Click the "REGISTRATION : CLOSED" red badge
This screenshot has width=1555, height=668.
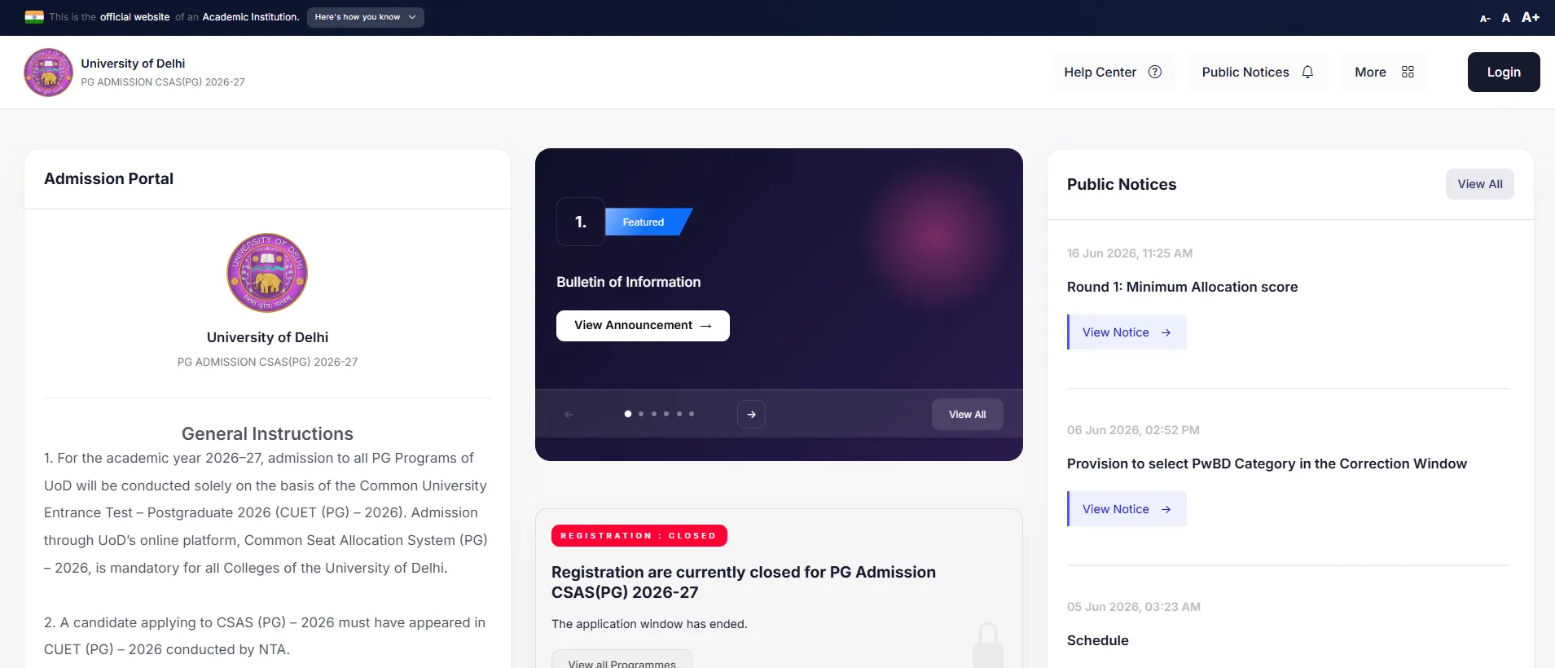pyautogui.click(x=639, y=536)
